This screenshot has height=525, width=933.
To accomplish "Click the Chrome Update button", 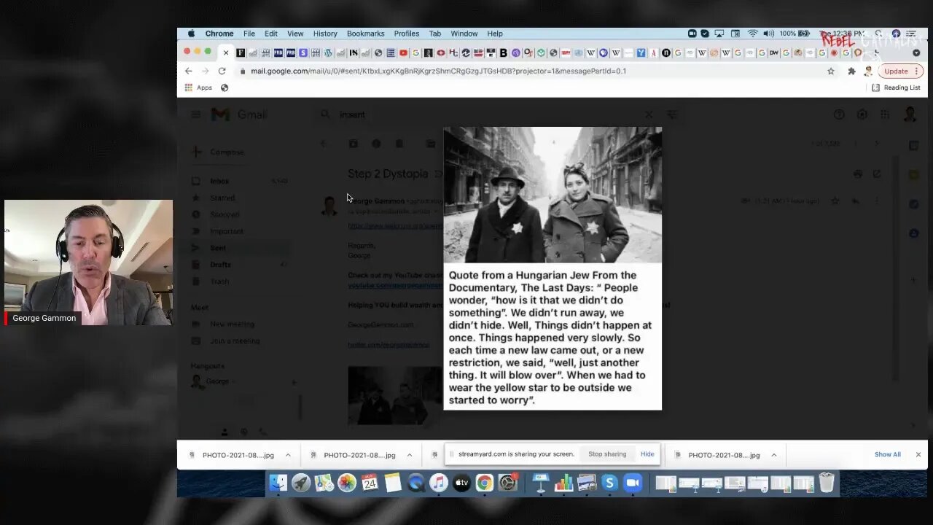I will (x=897, y=71).
